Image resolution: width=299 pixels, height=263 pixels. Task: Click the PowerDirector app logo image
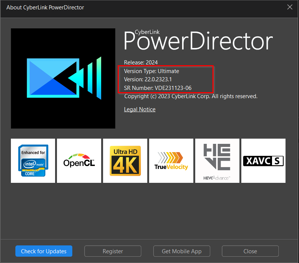[x=63, y=78]
